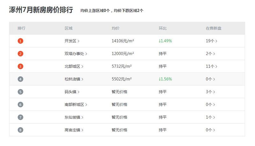
Task: Click the rank 4 gray badge
Action: point(20,79)
